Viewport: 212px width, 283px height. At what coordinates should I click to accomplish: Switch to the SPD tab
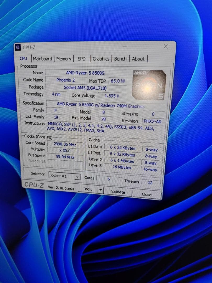point(81,59)
